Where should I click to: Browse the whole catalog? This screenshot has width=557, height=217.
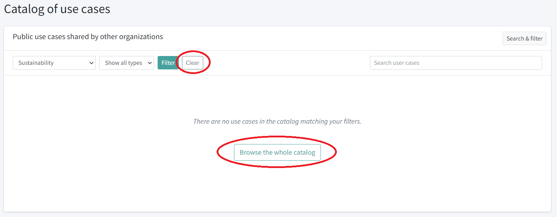point(277,152)
